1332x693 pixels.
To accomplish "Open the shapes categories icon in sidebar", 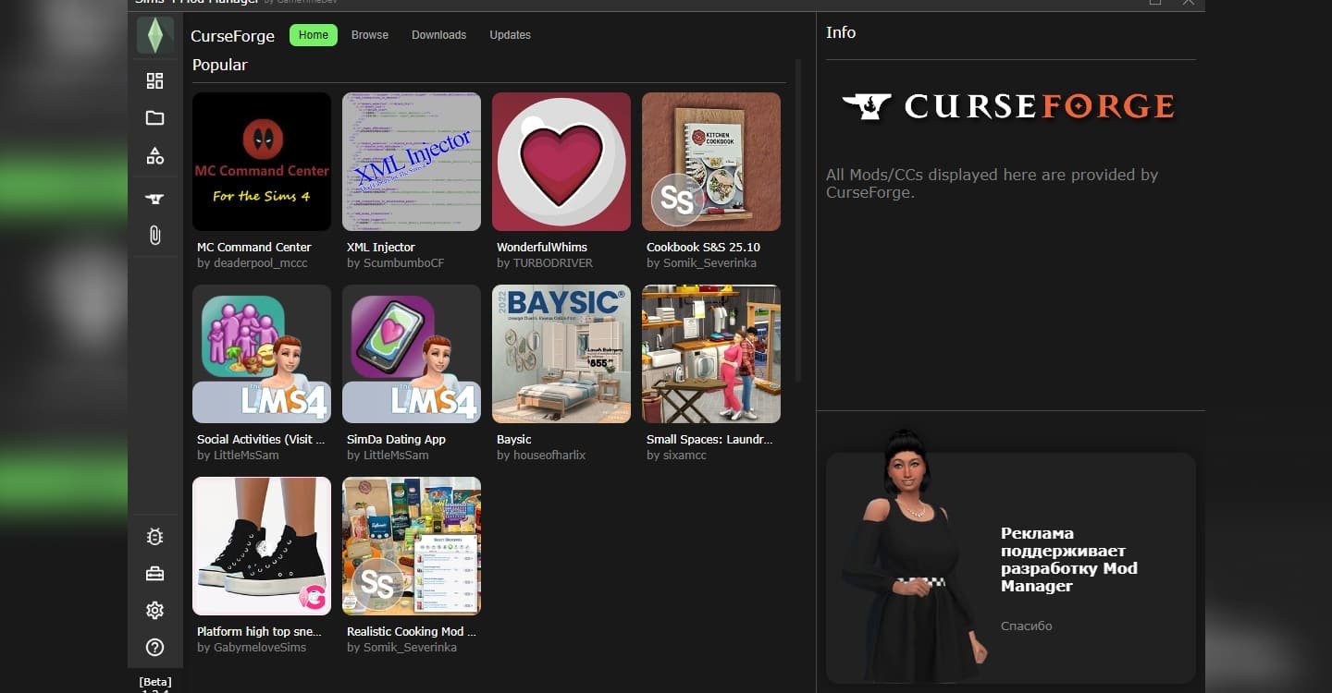I will (x=154, y=156).
